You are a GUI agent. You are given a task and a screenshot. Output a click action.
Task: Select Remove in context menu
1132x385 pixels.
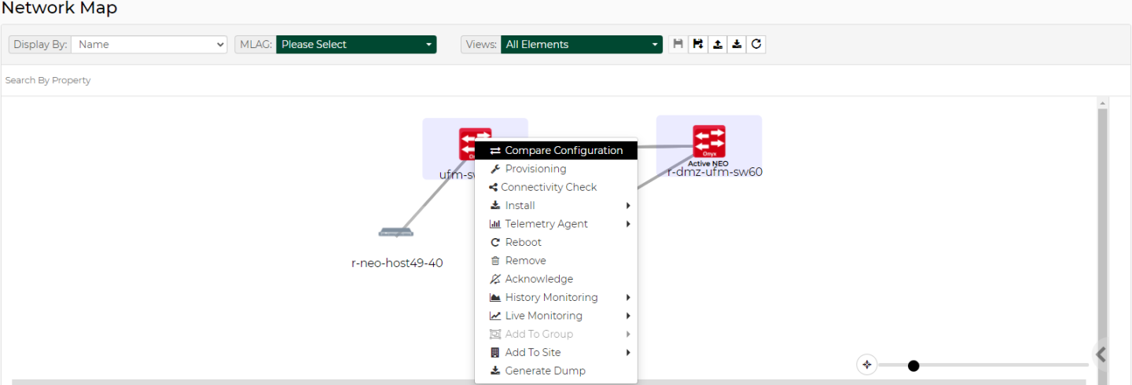point(556,261)
